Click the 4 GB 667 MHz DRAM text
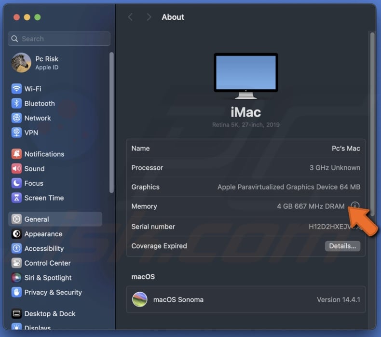 coord(311,206)
